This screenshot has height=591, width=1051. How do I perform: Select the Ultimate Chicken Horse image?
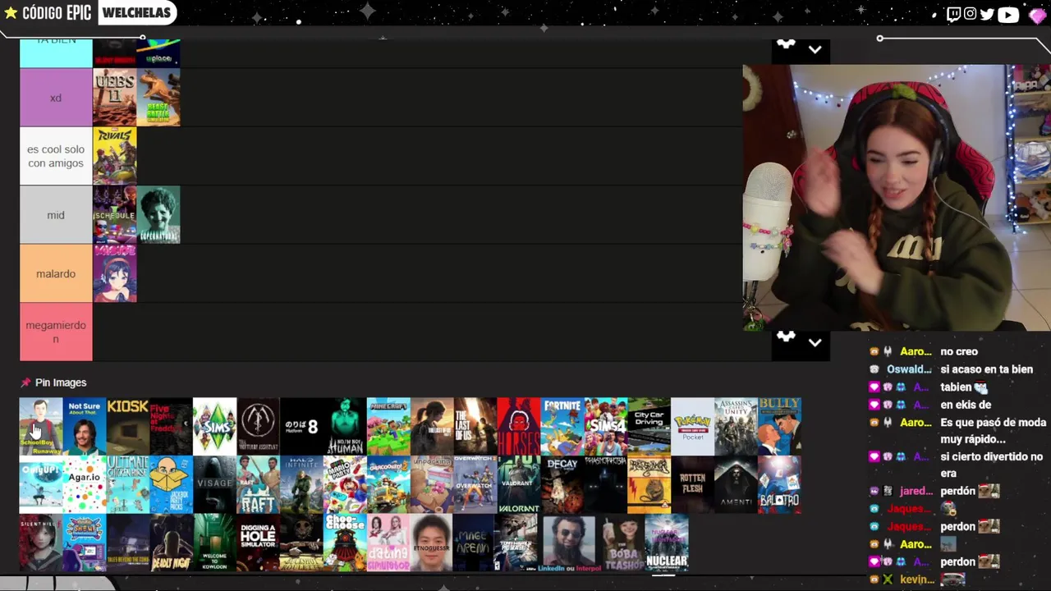pos(128,484)
